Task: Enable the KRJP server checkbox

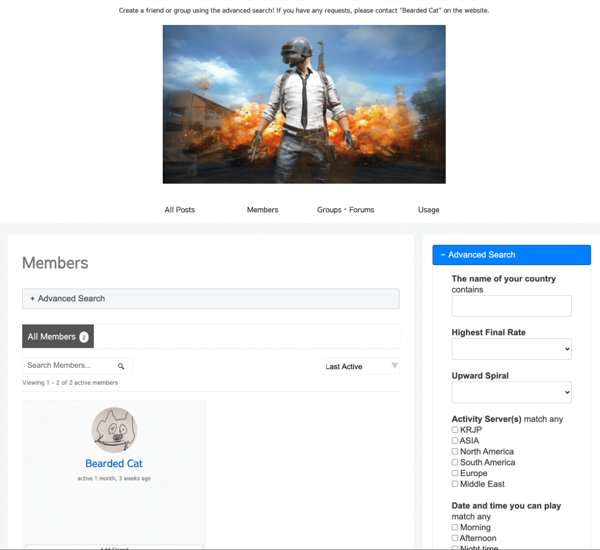Action: point(455,430)
